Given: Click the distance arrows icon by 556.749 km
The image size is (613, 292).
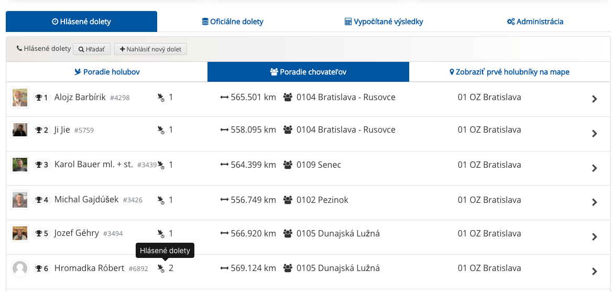Looking at the screenshot, I should (x=224, y=200).
